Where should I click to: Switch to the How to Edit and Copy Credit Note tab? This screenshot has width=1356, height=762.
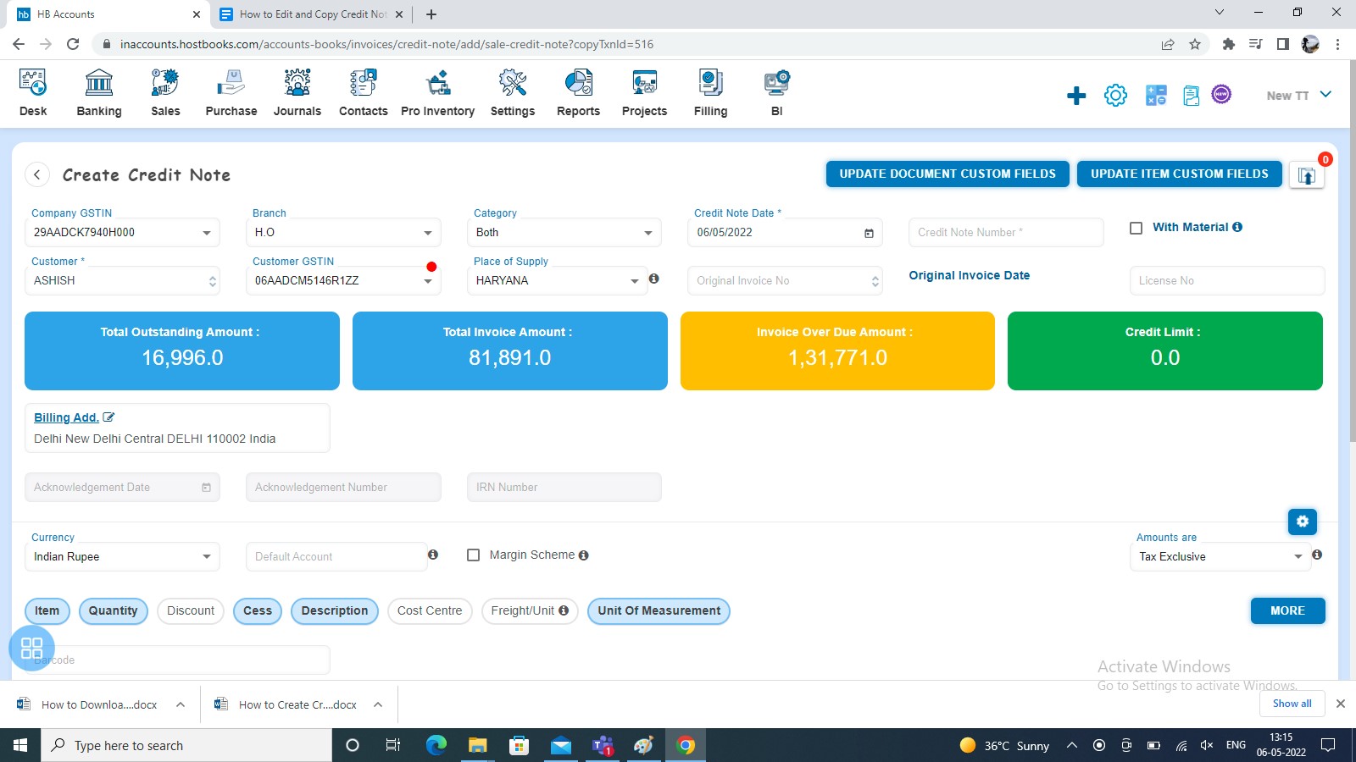[x=311, y=14]
